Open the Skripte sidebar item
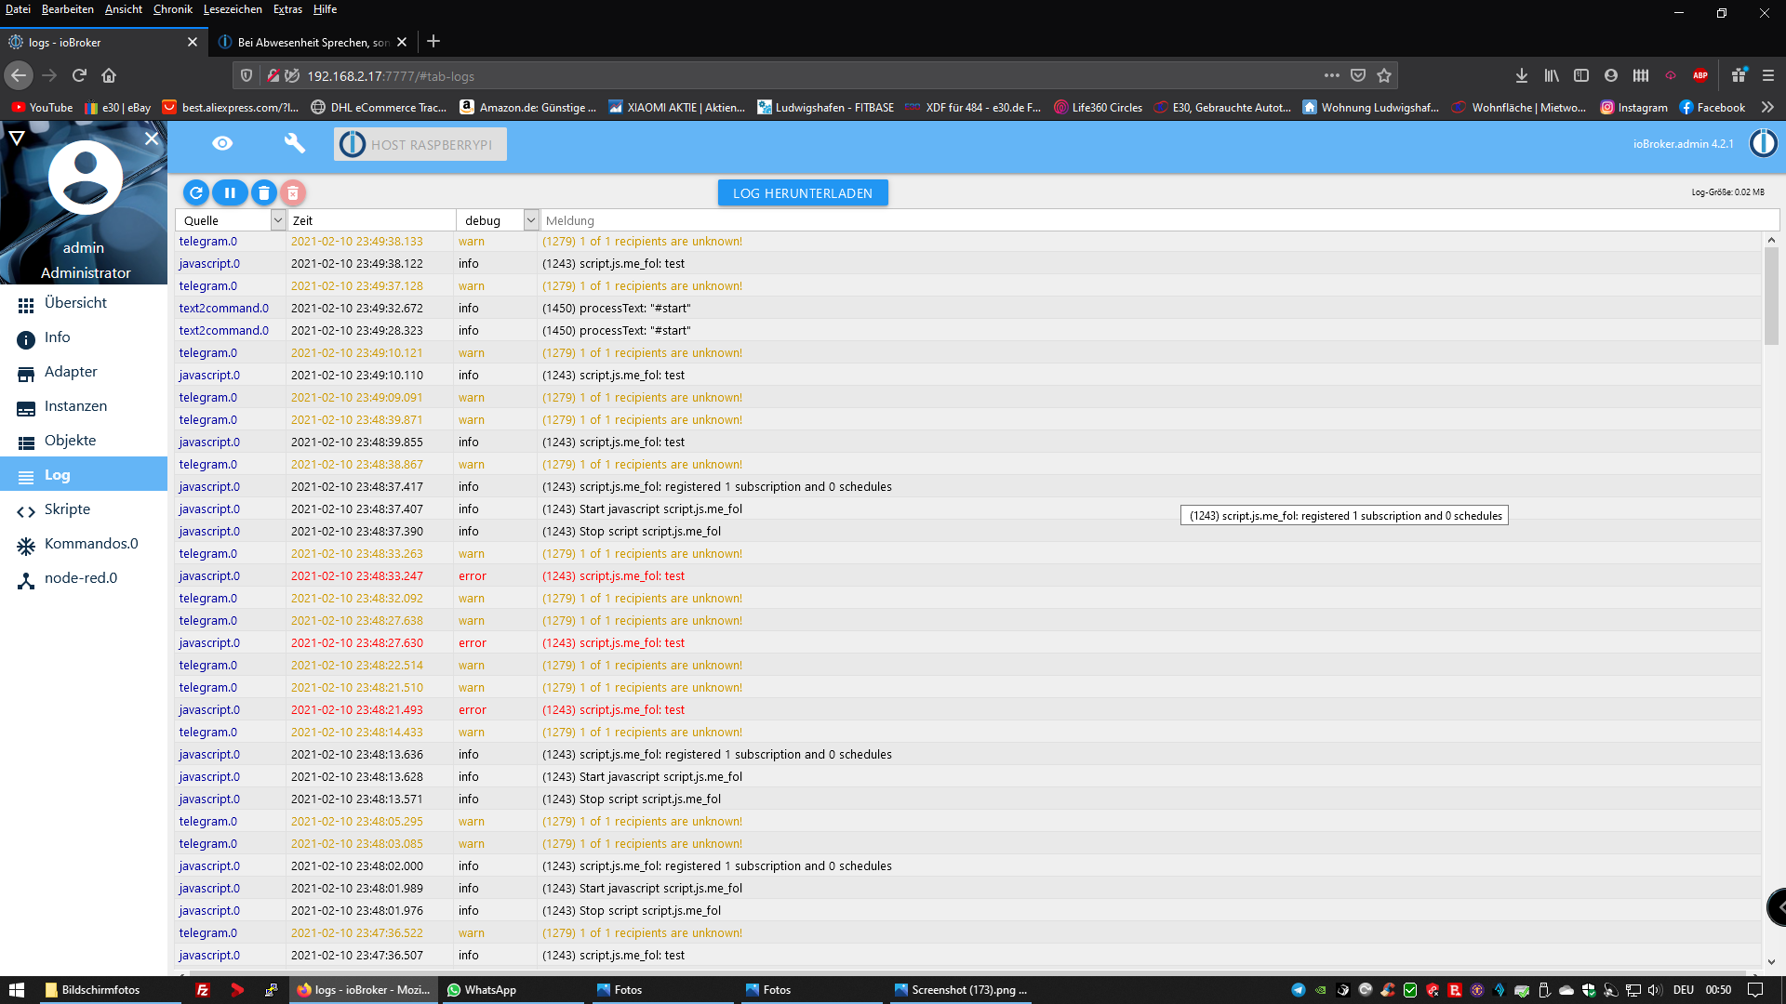Viewport: 1786px width, 1004px height. pos(67,509)
